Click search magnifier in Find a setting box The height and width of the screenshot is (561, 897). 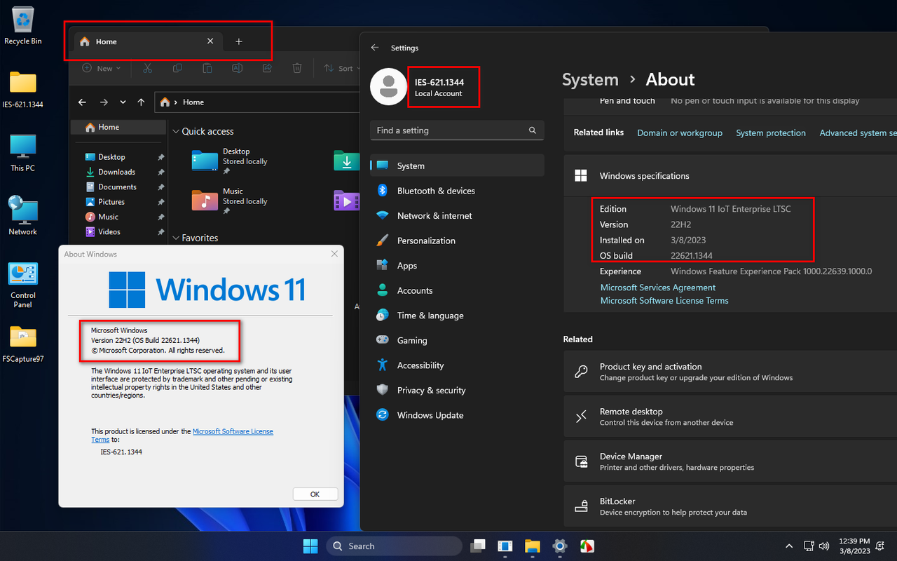click(533, 130)
